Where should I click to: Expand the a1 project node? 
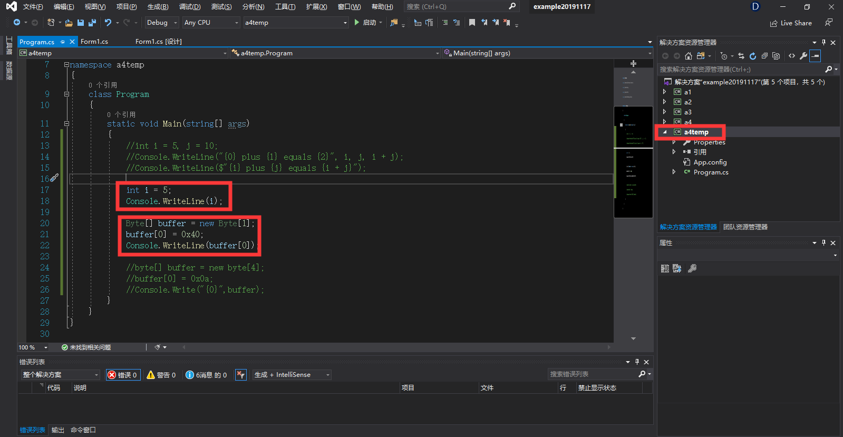pyautogui.click(x=664, y=92)
